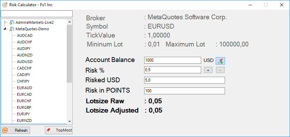Screen dimensions: 290x137
Task: Increase Risk % with plus button
Action: pos(208,70)
